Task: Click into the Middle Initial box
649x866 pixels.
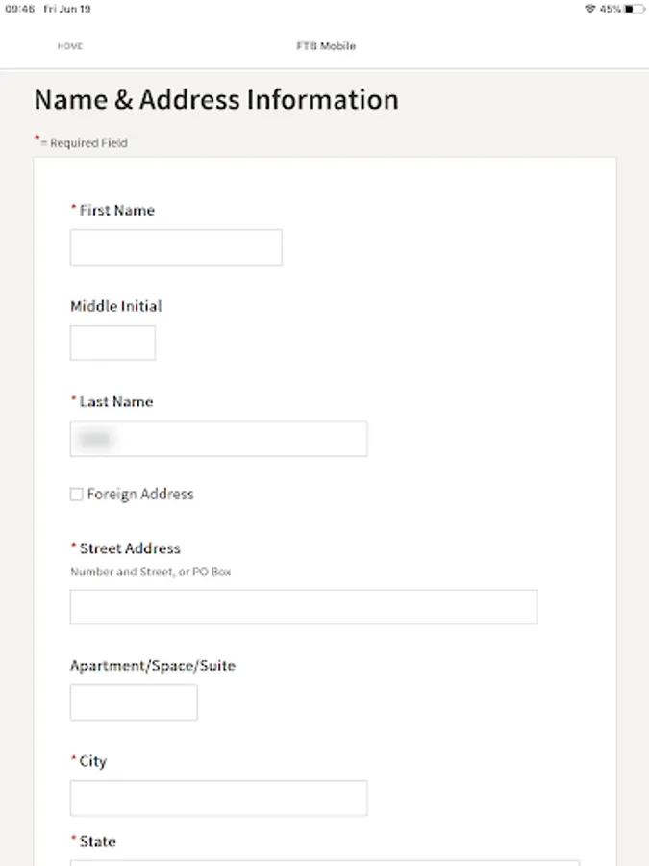Action: (x=112, y=343)
